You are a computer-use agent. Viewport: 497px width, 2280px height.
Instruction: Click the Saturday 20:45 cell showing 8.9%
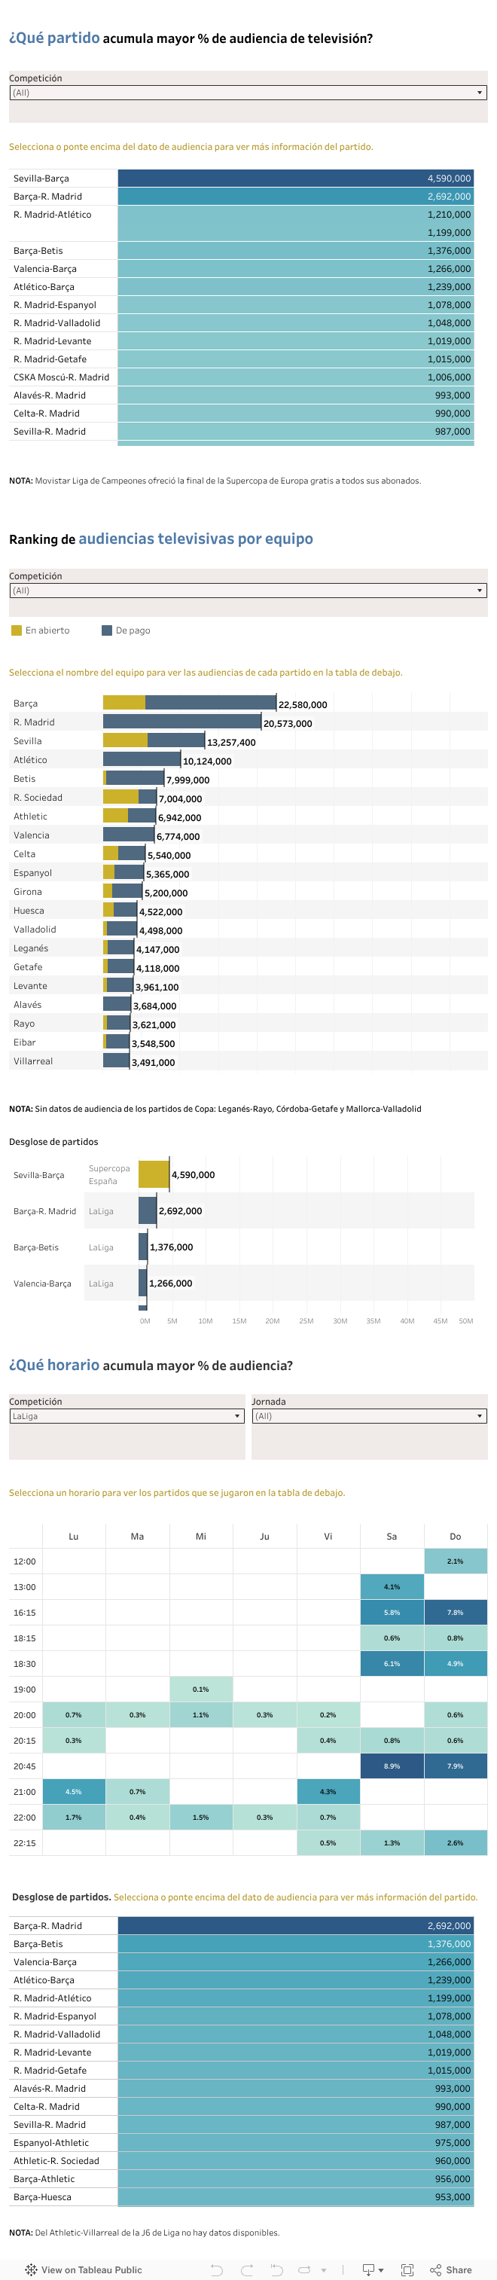[392, 1766]
